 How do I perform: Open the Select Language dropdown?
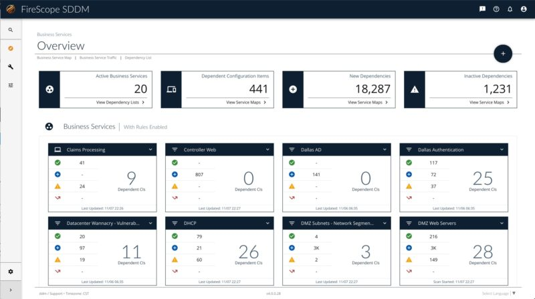498,293
